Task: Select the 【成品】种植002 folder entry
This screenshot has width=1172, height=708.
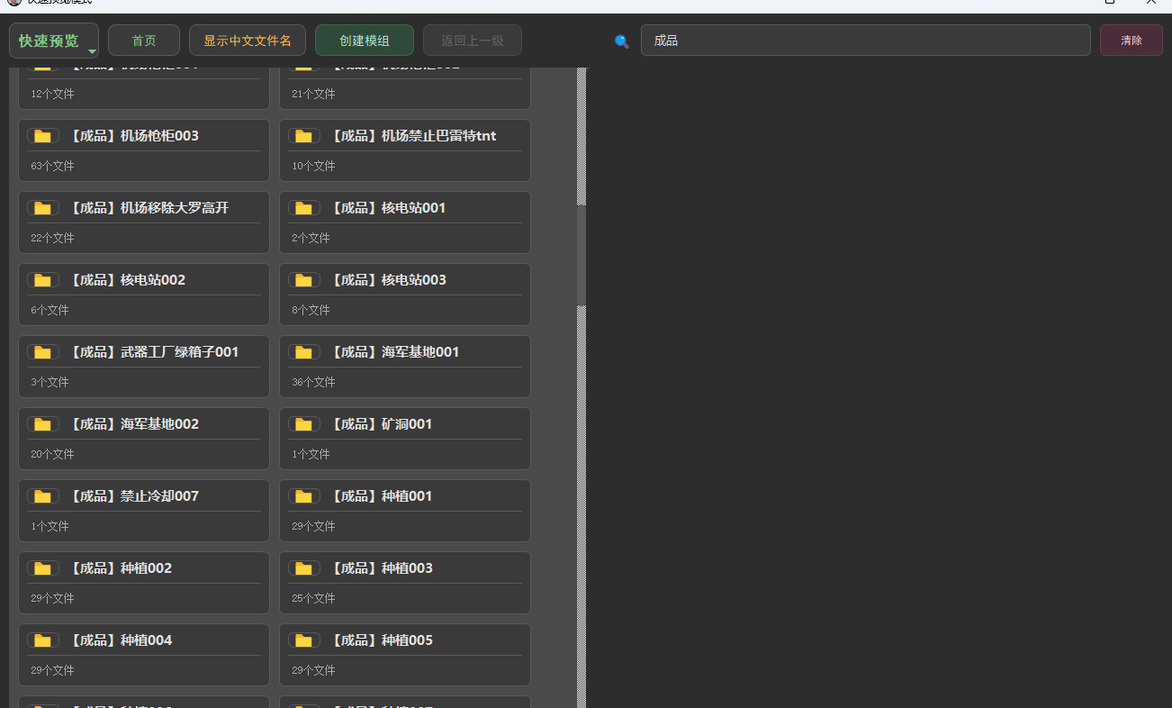Action: [x=144, y=583]
